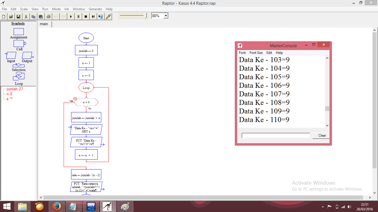This screenshot has height=212, width=378.
Task: Click the greyed Redo arrow icon
Action: (63, 17)
